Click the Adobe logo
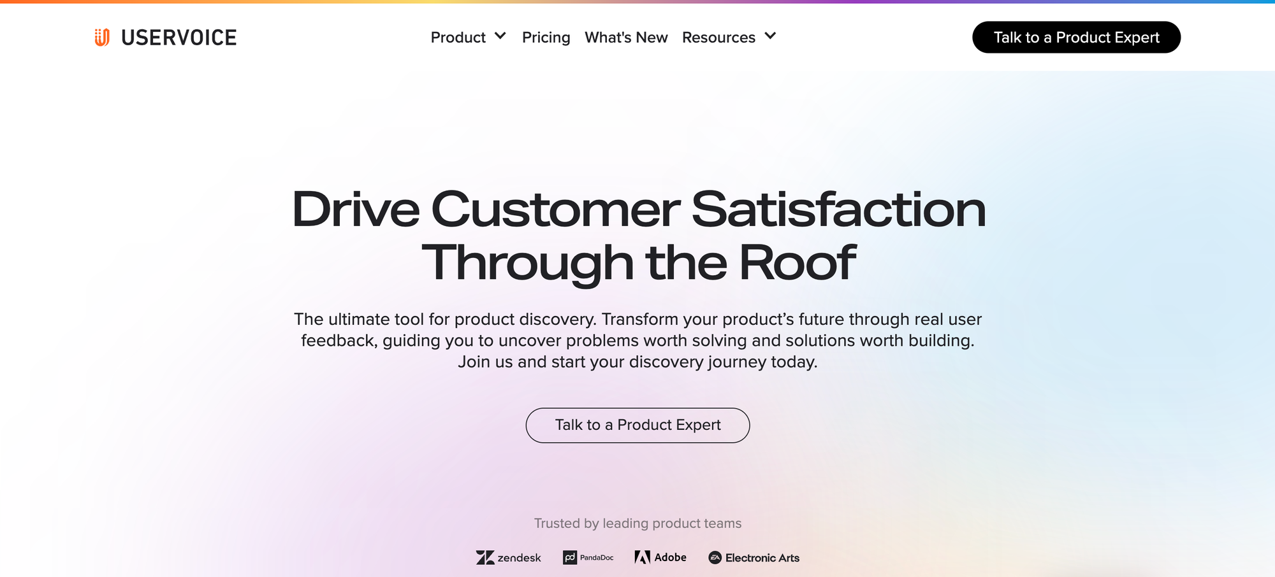Viewport: 1275px width, 577px height. pos(660,557)
